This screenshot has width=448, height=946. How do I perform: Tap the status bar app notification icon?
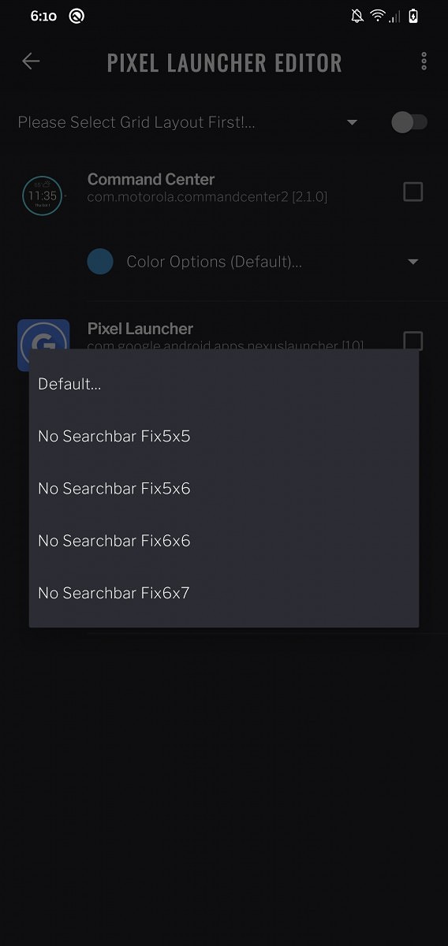(x=77, y=16)
